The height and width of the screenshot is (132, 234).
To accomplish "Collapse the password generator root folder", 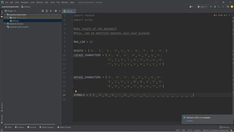I will 5,15.
